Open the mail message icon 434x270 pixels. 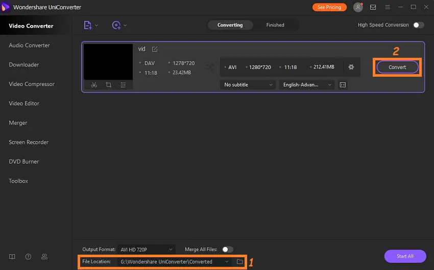pyautogui.click(x=373, y=7)
